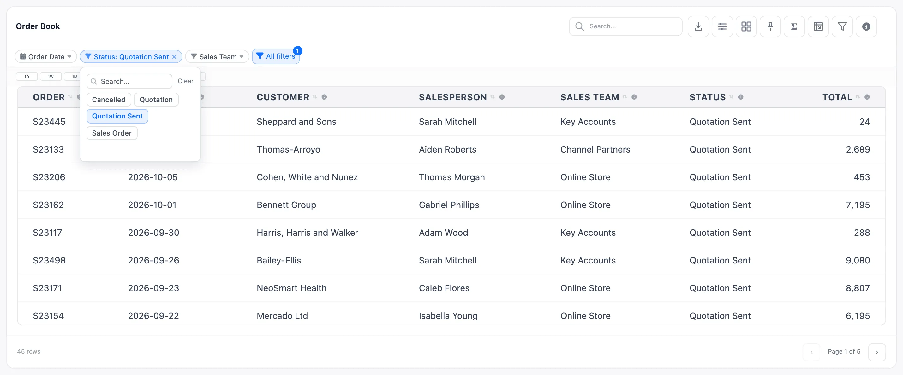Click the pivot table icon
Screen dimensions: 903x375
click(x=818, y=26)
